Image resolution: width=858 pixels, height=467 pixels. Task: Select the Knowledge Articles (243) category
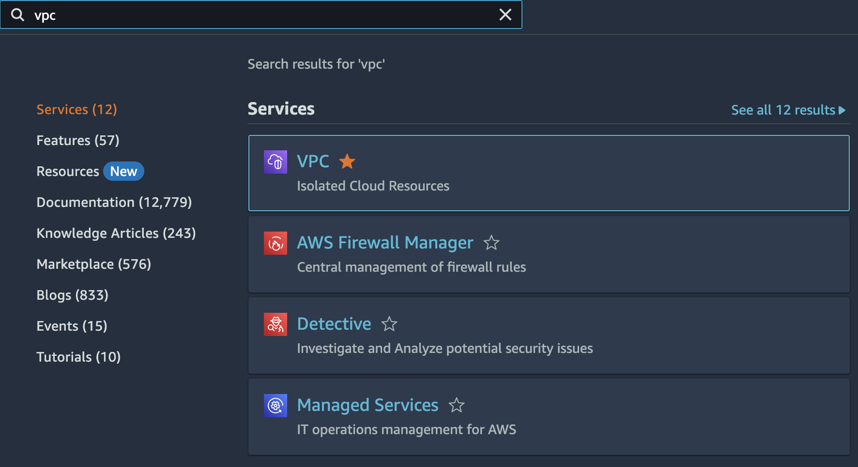[116, 233]
